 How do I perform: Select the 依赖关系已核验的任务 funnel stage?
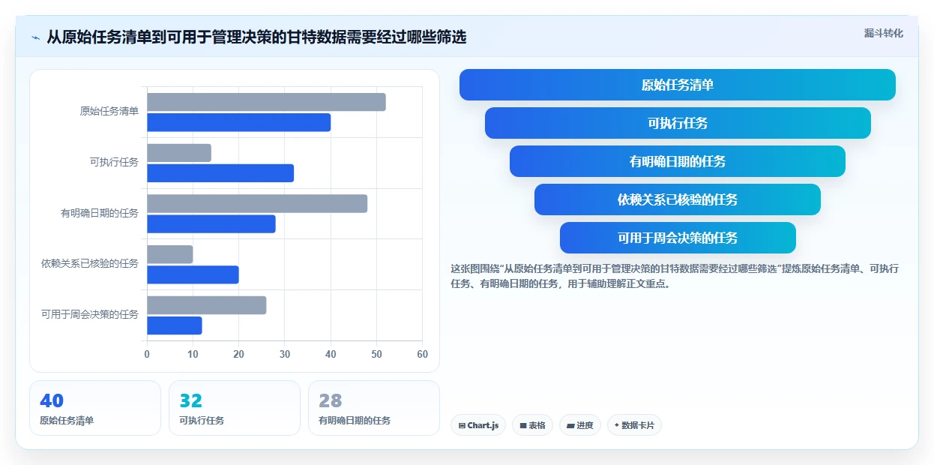point(678,199)
